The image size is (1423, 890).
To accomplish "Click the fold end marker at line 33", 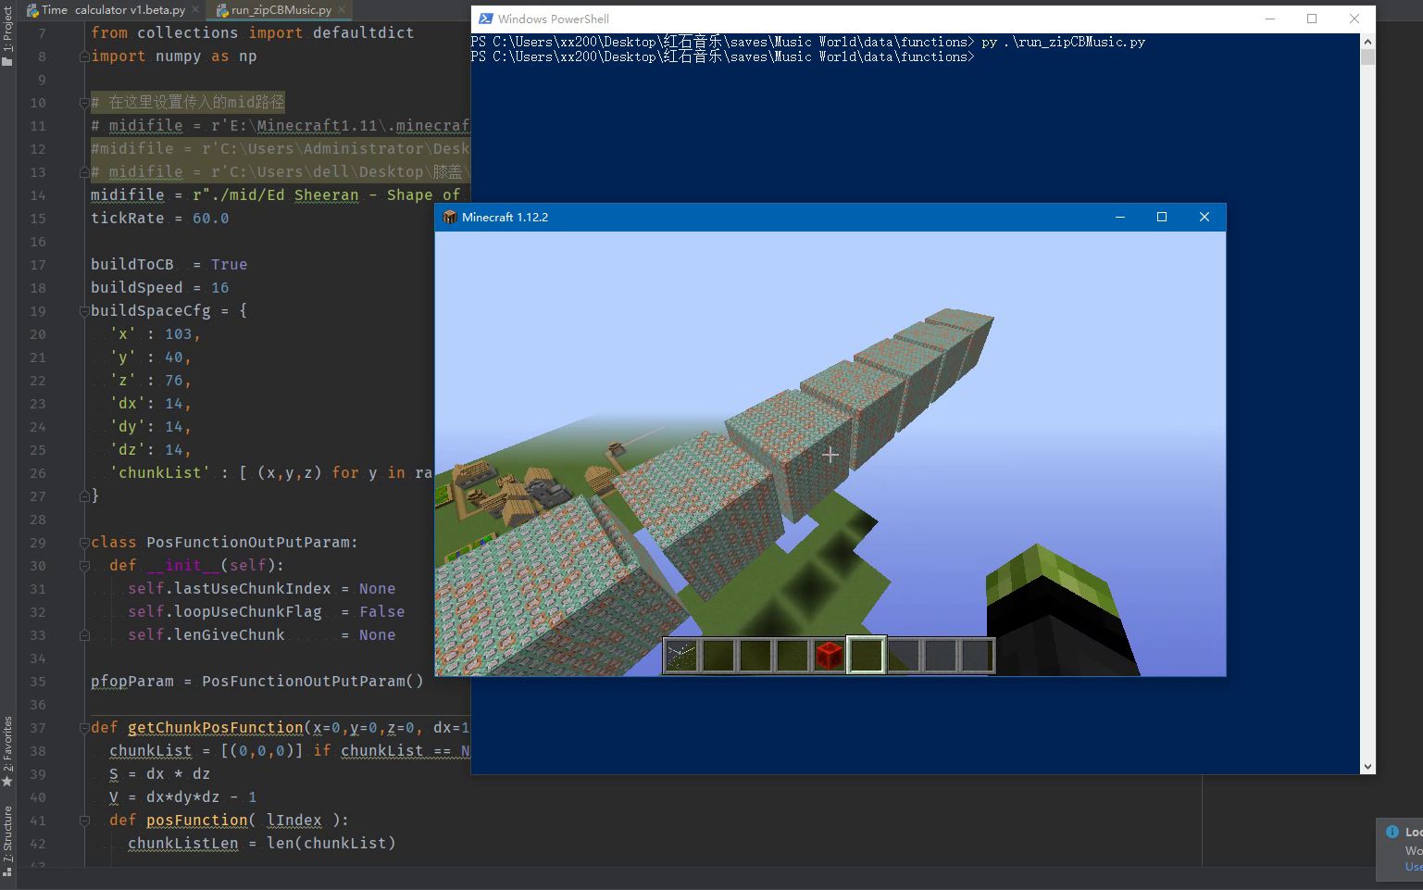I will [84, 635].
